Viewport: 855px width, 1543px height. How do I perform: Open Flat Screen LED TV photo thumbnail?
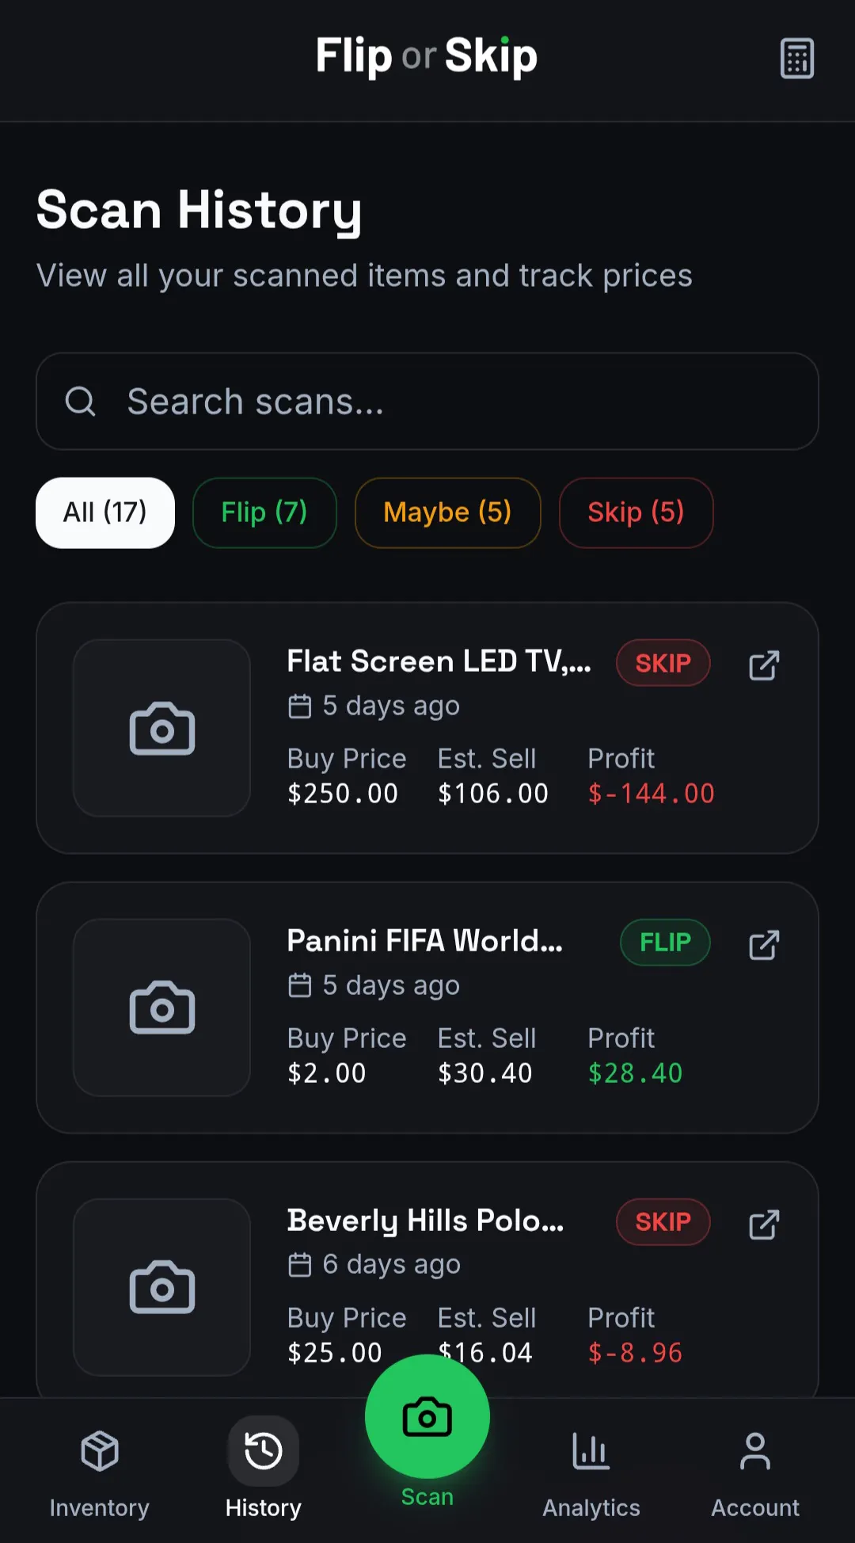tap(162, 728)
